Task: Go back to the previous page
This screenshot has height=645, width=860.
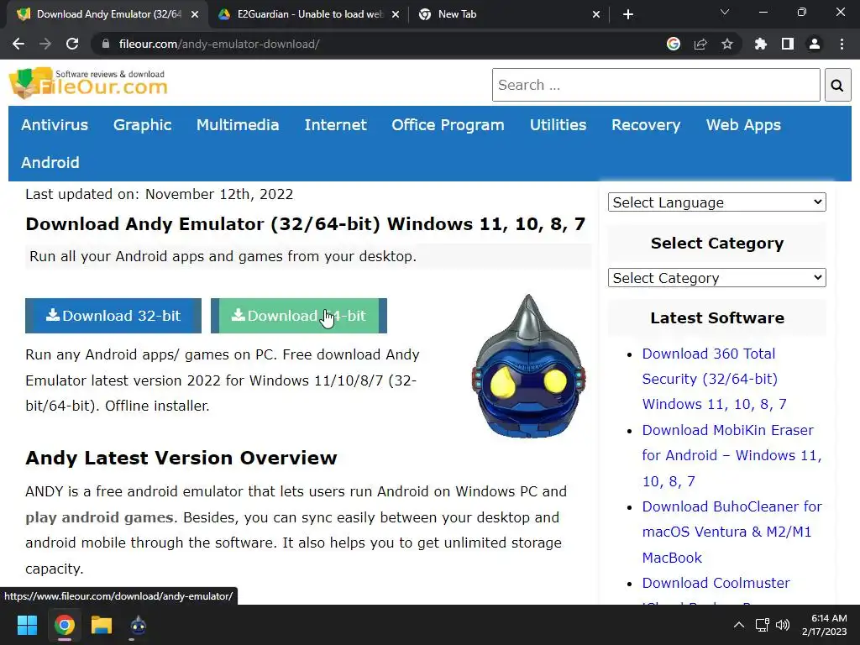Action: click(18, 44)
